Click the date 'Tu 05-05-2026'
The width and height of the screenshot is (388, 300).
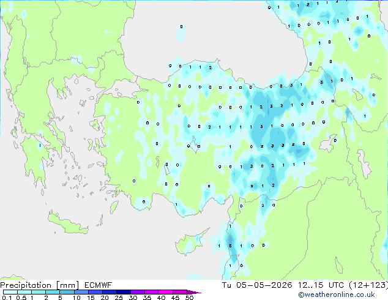257,285
